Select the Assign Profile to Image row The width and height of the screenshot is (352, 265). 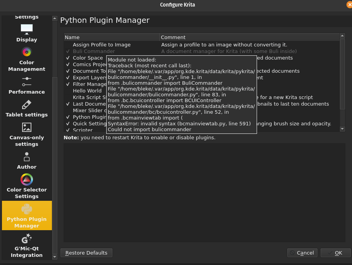pos(102,45)
